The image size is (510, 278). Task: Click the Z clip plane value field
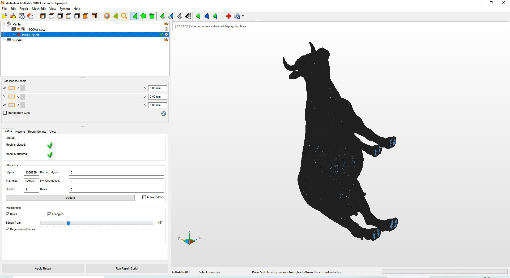pyautogui.click(x=158, y=105)
